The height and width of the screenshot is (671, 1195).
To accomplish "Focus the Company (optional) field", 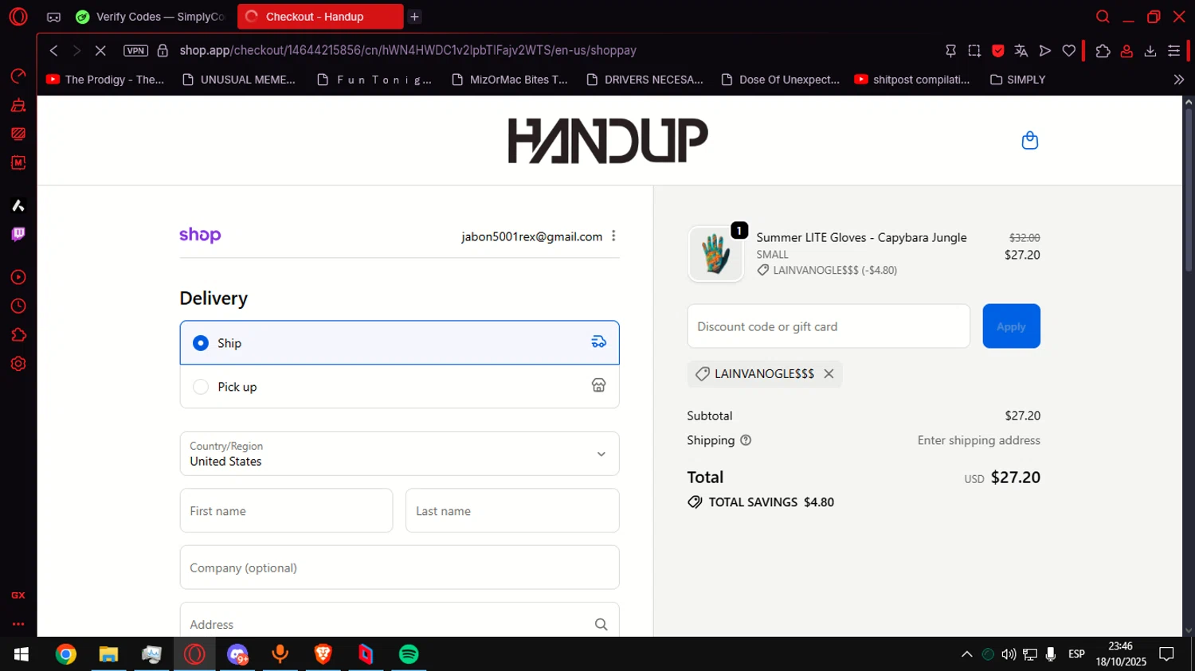I will click(x=400, y=568).
